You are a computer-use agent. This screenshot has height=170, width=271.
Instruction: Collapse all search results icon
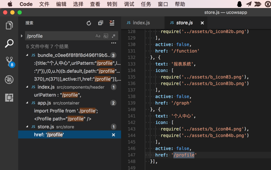click(x=101, y=23)
